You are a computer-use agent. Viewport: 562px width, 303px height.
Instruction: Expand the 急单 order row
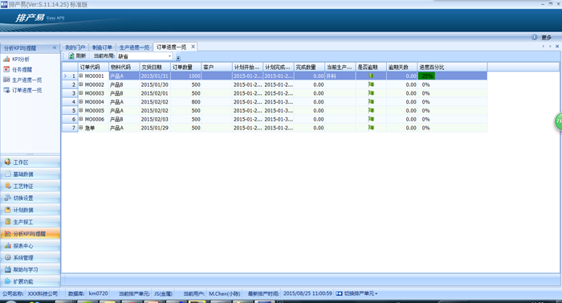(x=81, y=128)
